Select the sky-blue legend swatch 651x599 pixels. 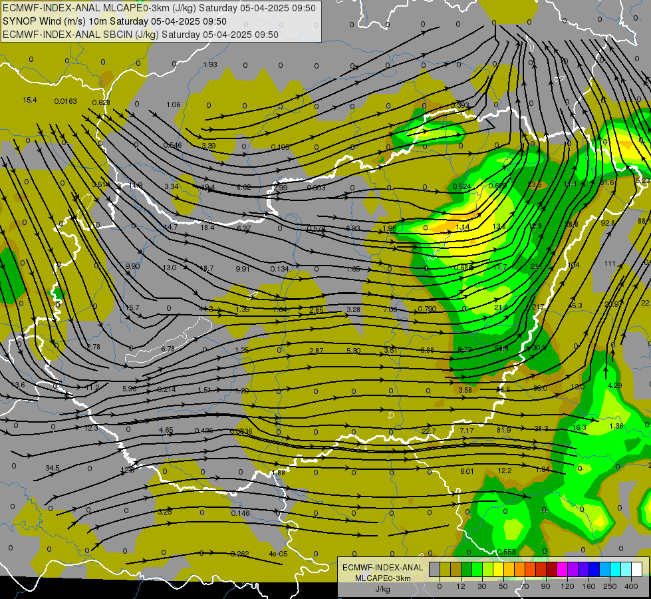pos(605,569)
